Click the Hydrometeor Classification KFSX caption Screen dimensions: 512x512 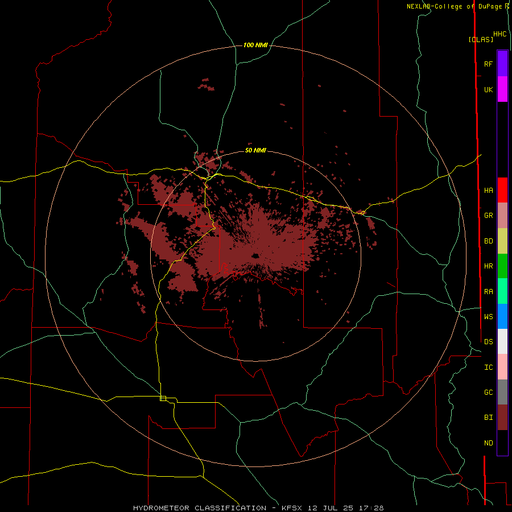pos(258,508)
